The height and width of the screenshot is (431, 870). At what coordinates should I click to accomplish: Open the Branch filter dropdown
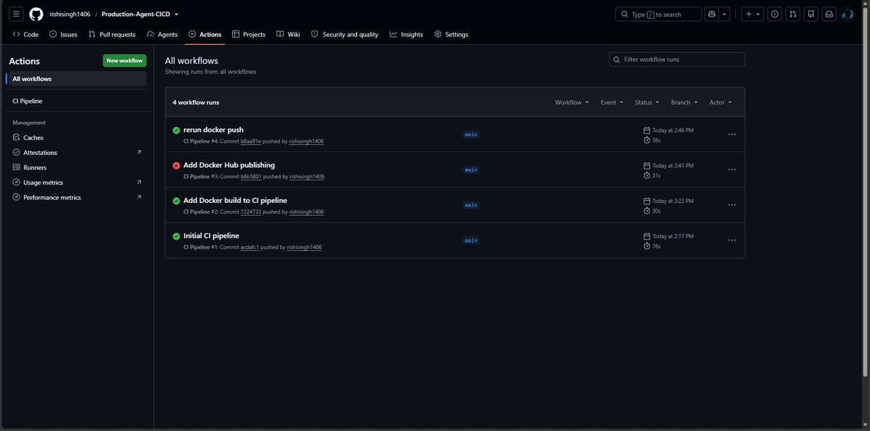coord(684,102)
